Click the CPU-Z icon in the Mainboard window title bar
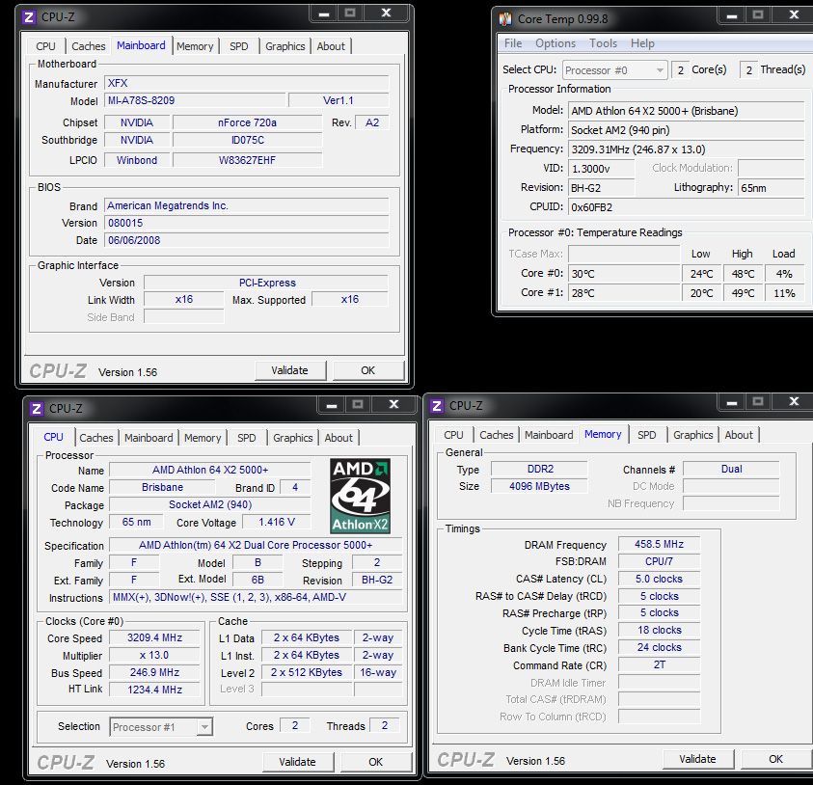Image resolution: width=813 pixels, height=785 pixels. tap(28, 16)
